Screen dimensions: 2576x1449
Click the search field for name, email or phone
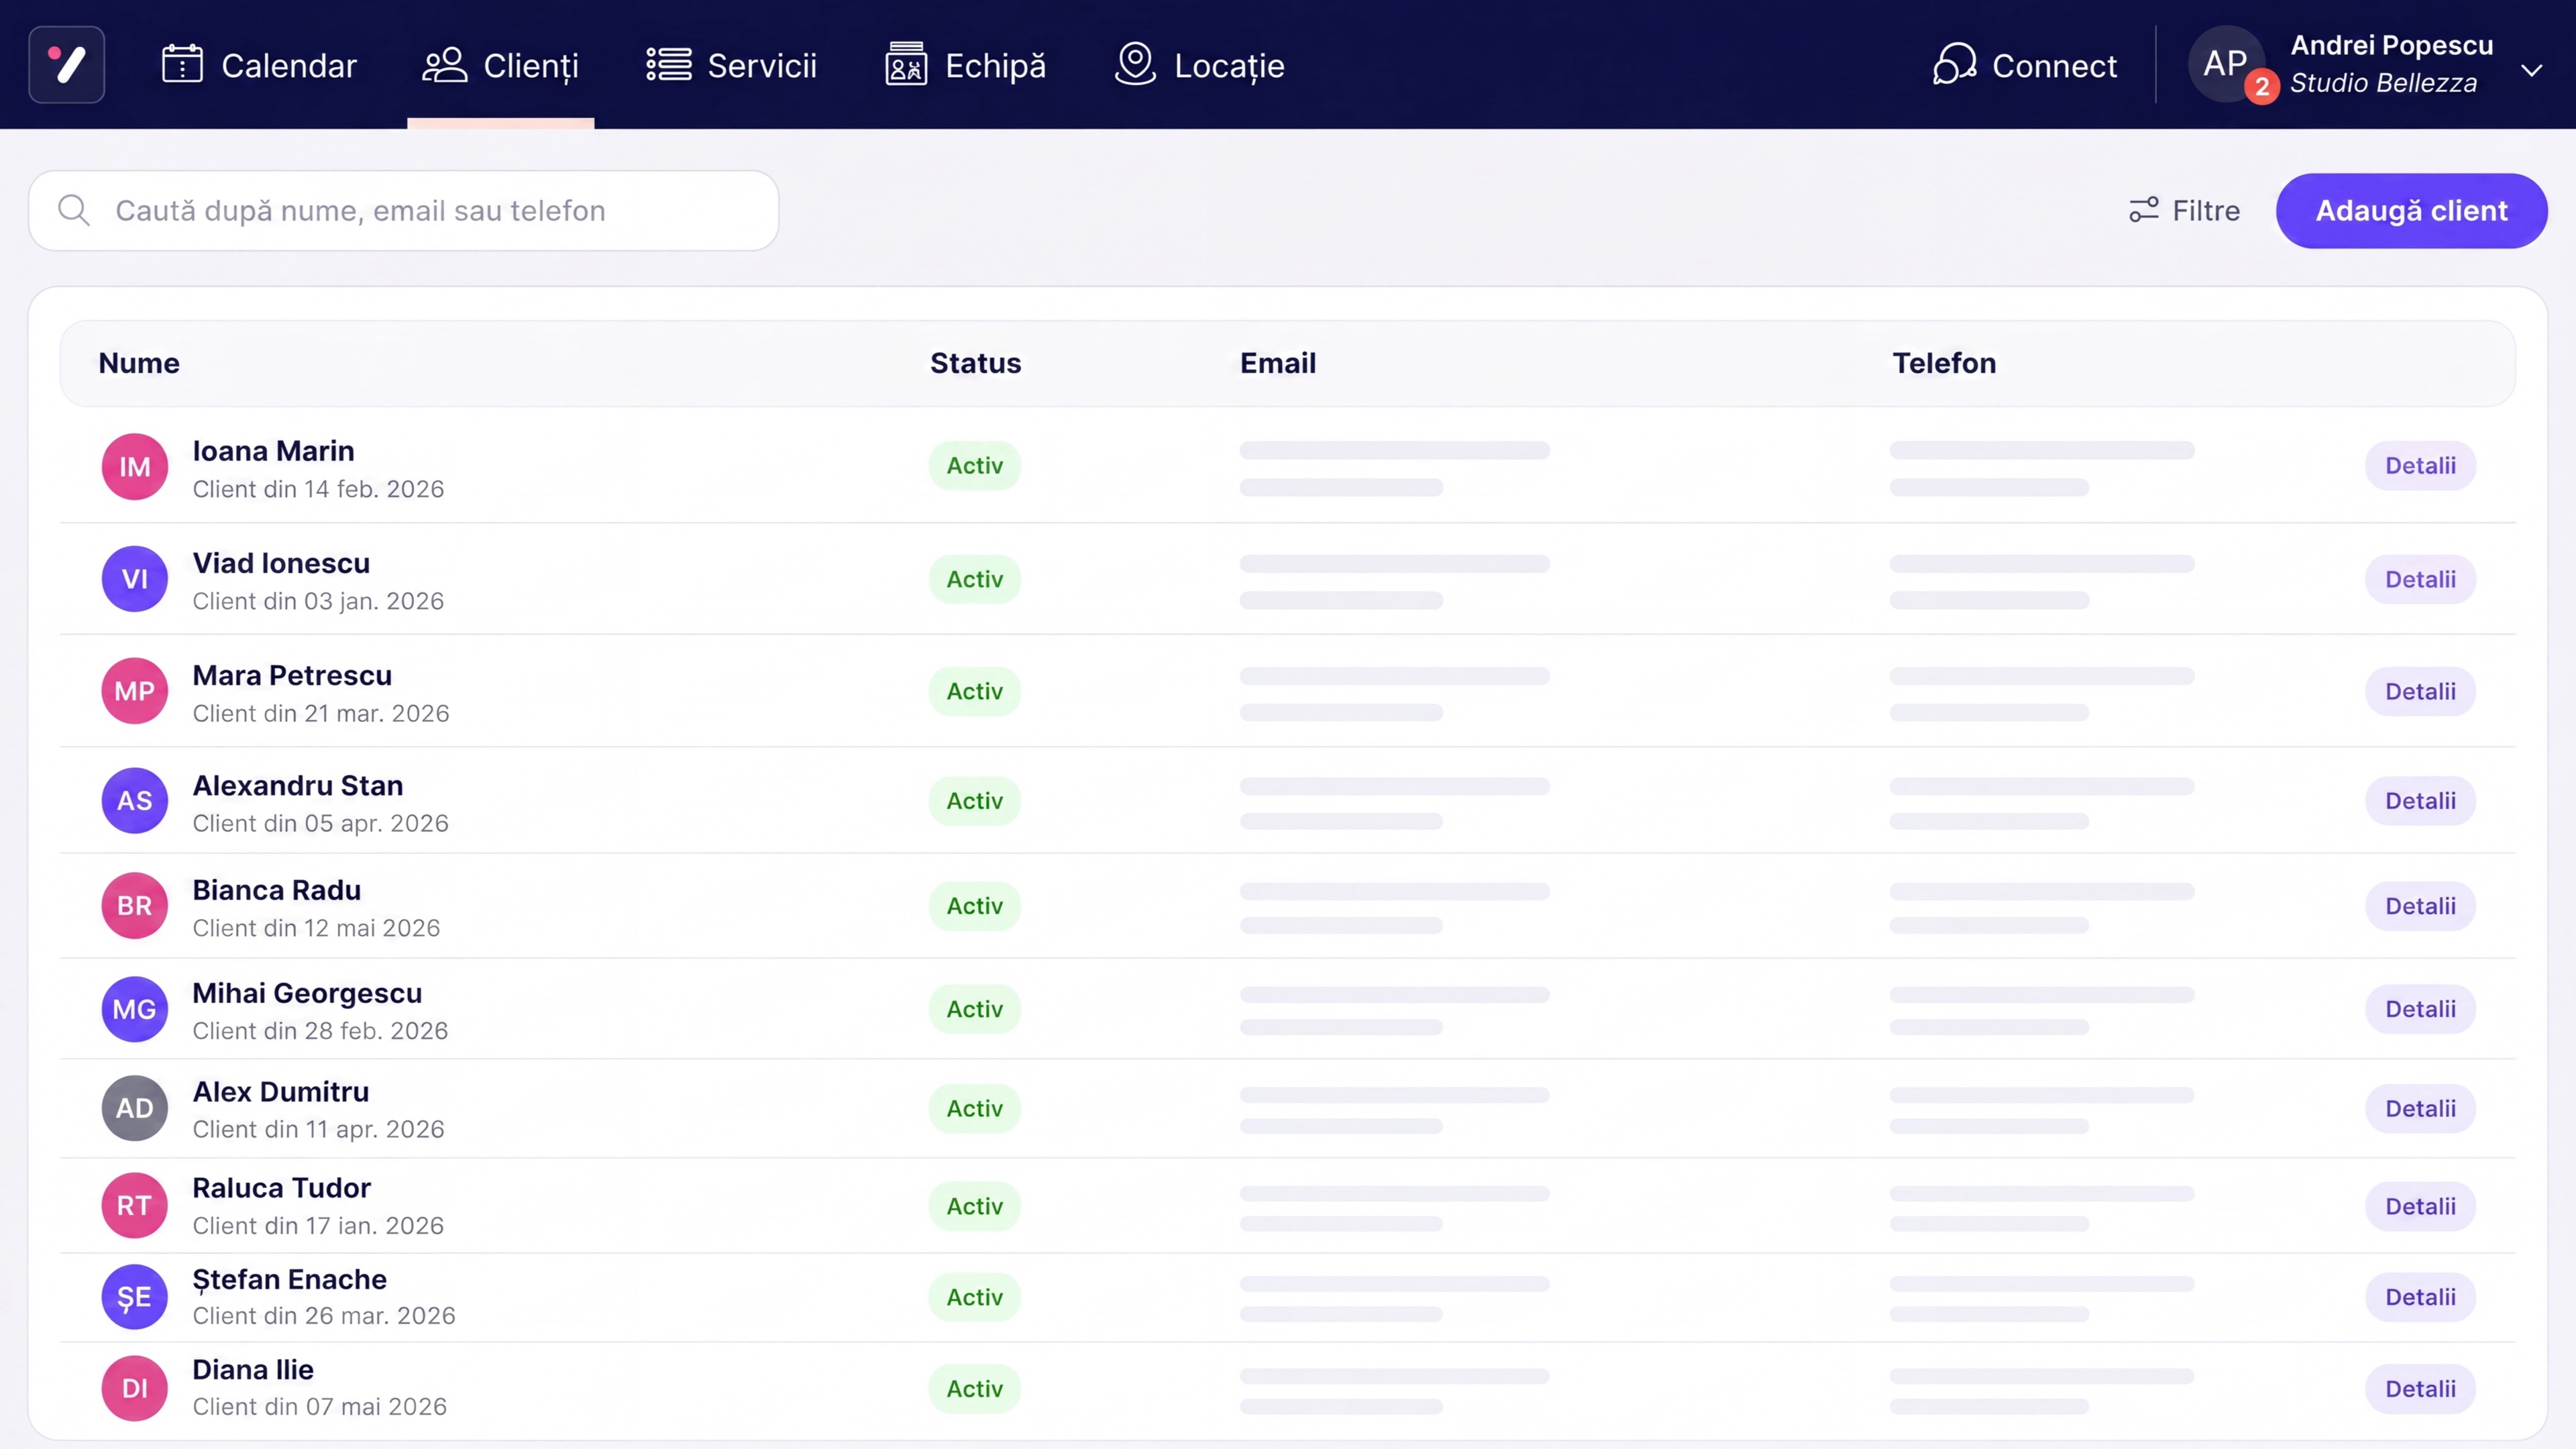click(x=403, y=210)
